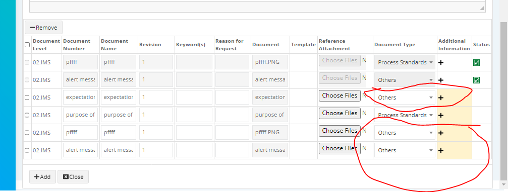Open additional information for the first pffff row
The image size is (508, 192).
(x=440, y=63)
